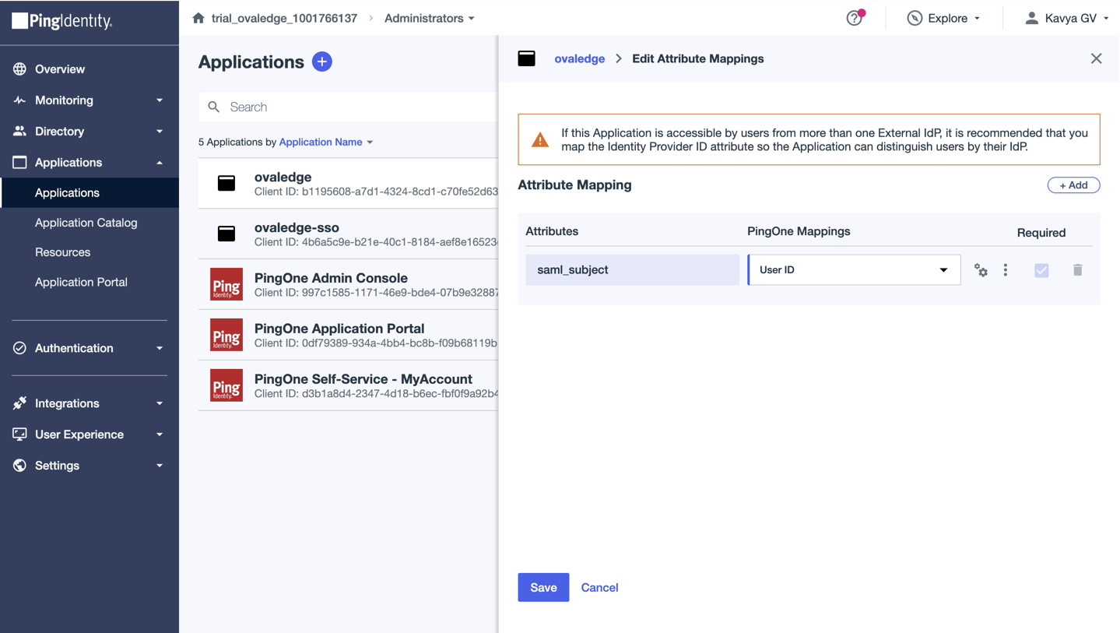Open Resources in sidebar
The width and height of the screenshot is (1120, 633).
coord(62,252)
